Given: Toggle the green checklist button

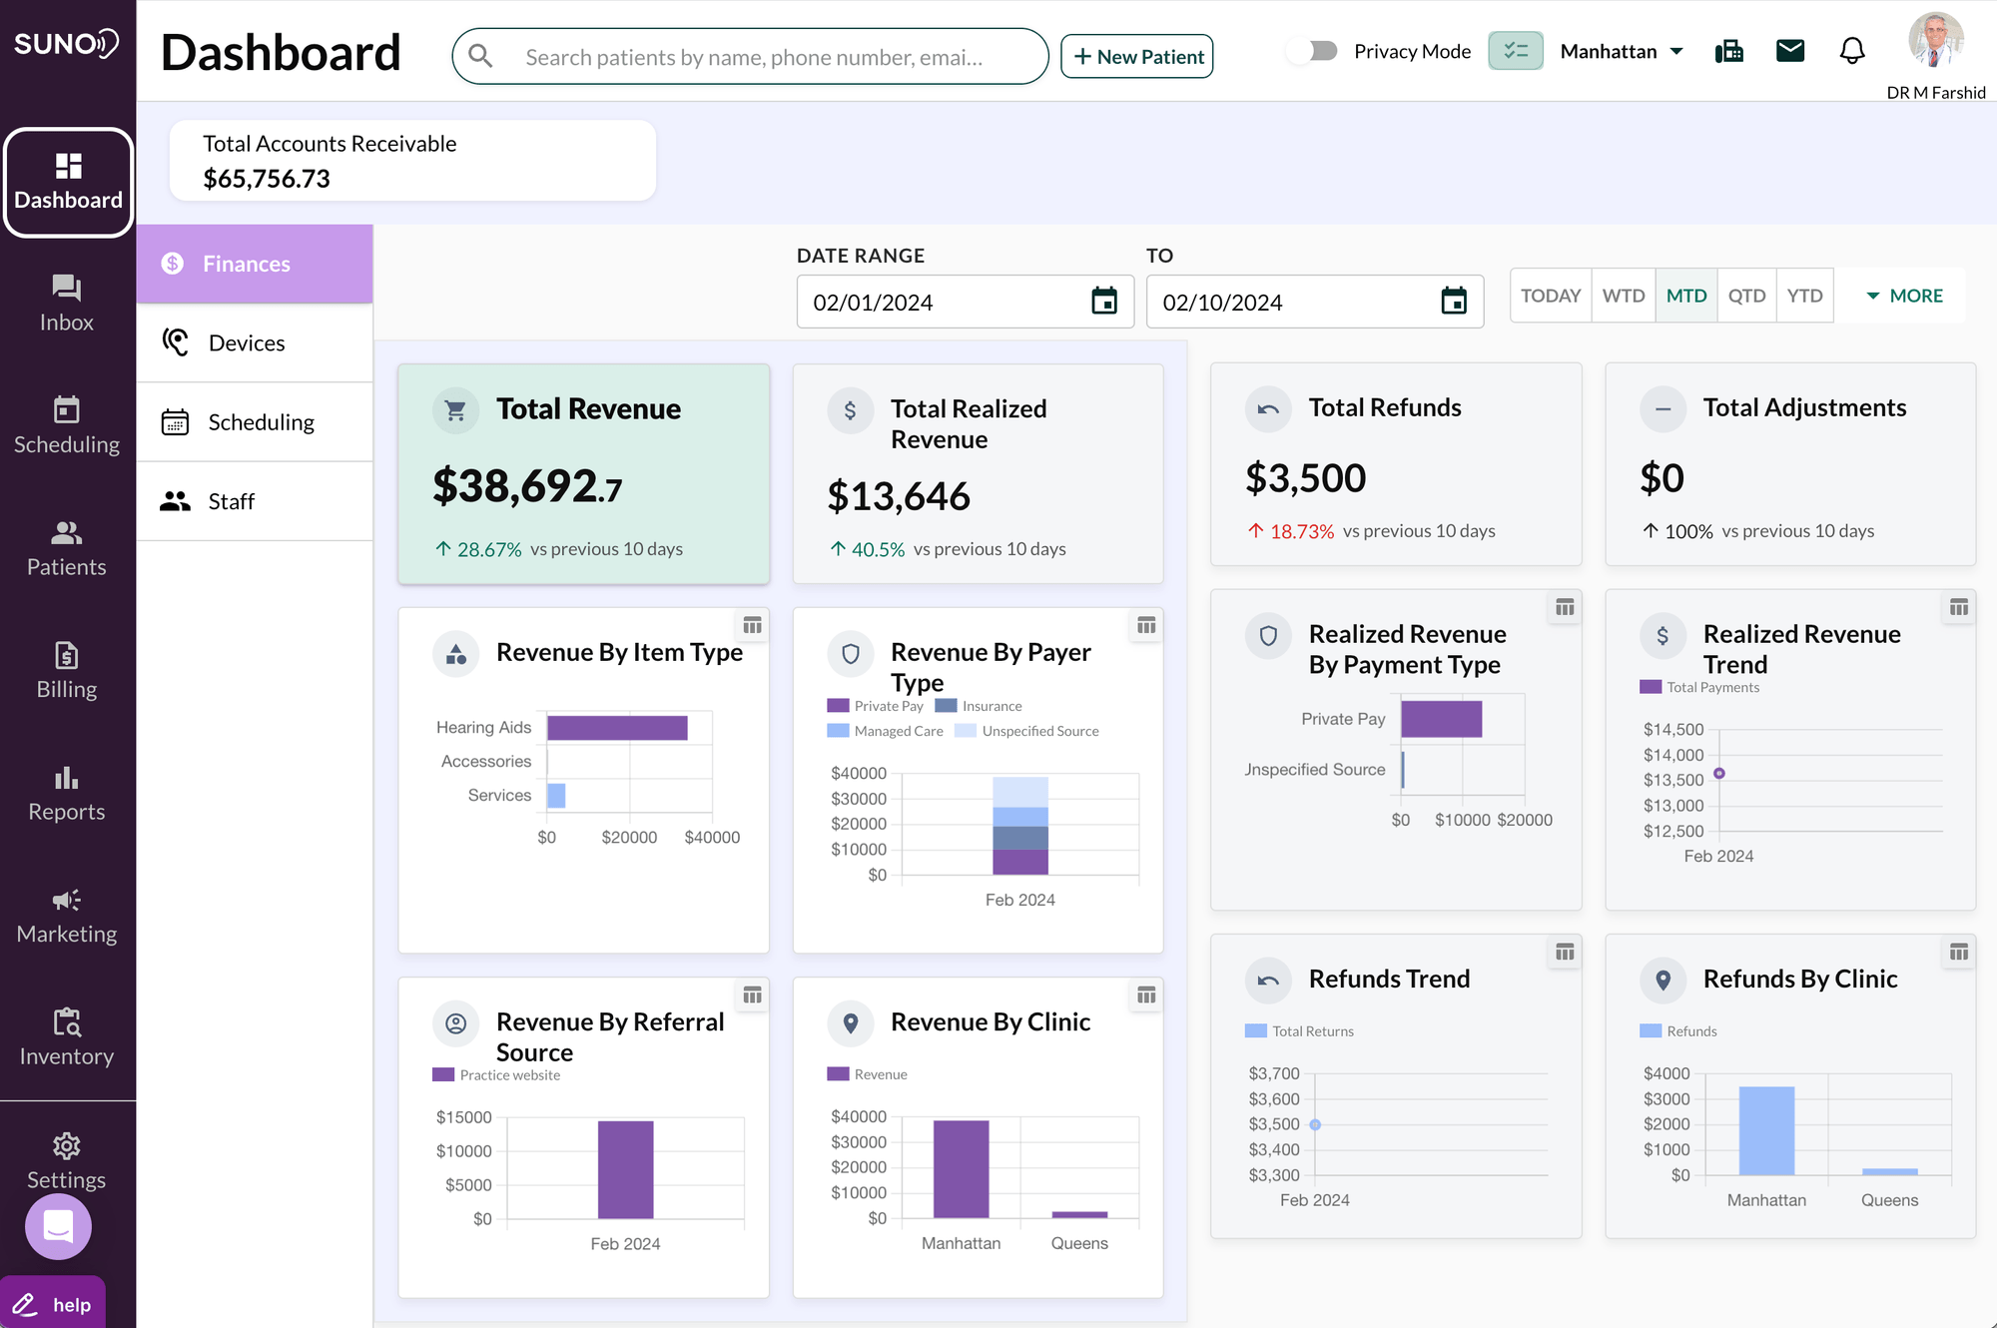Looking at the screenshot, I should [x=1515, y=51].
